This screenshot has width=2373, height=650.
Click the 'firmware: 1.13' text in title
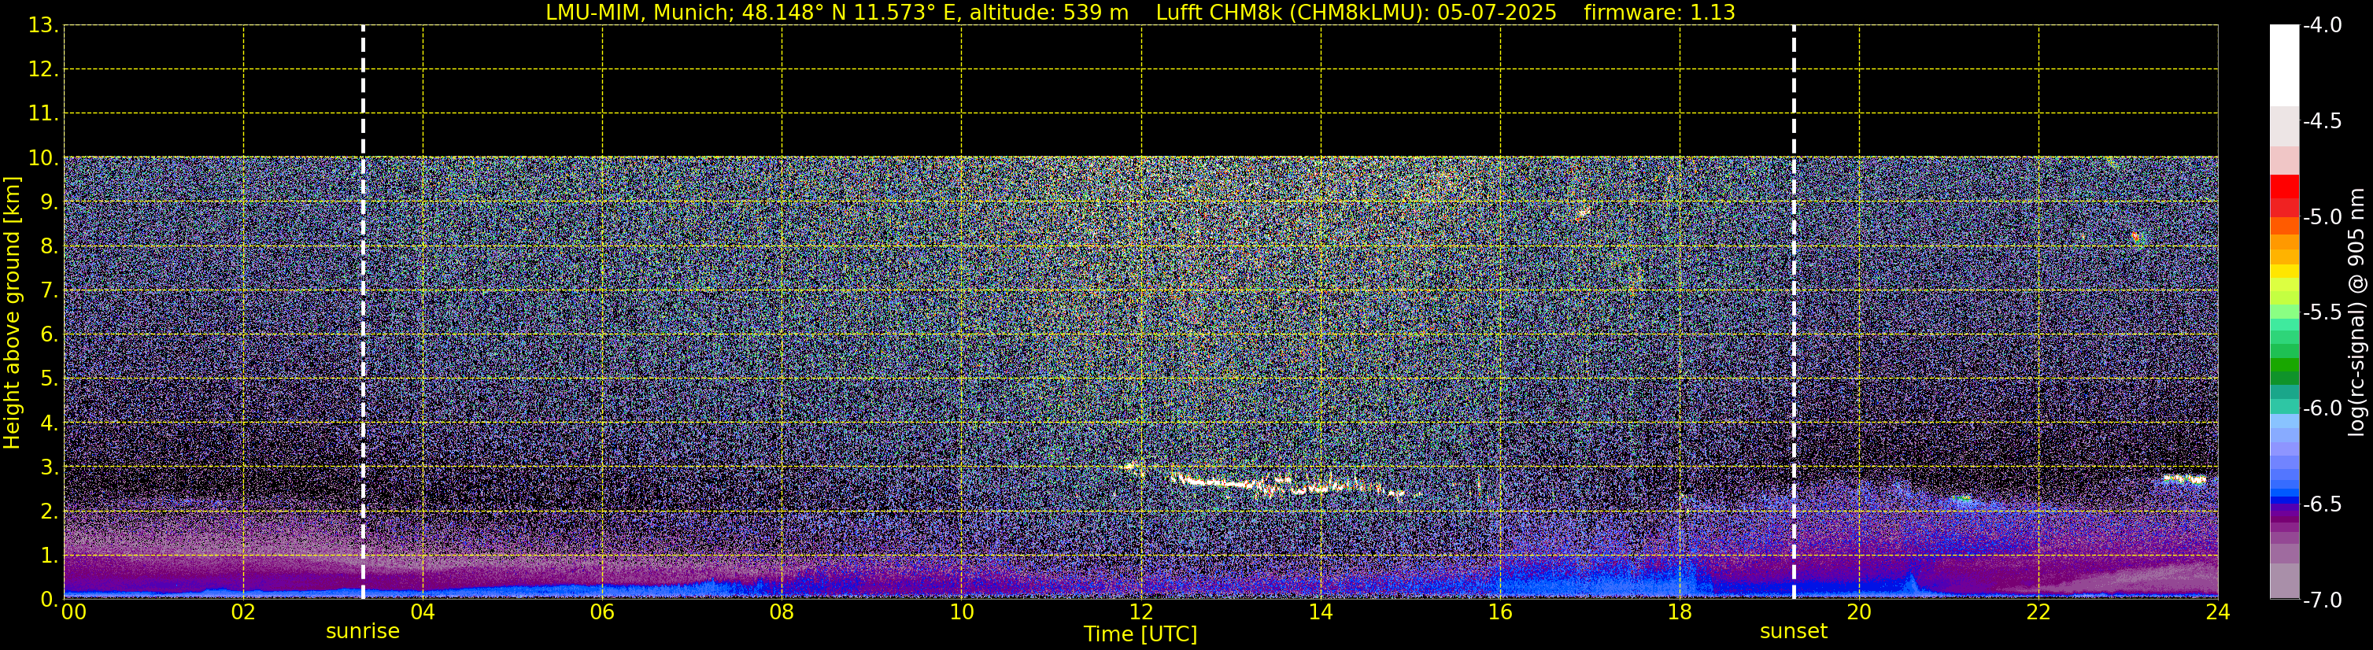pyautogui.click(x=1659, y=13)
